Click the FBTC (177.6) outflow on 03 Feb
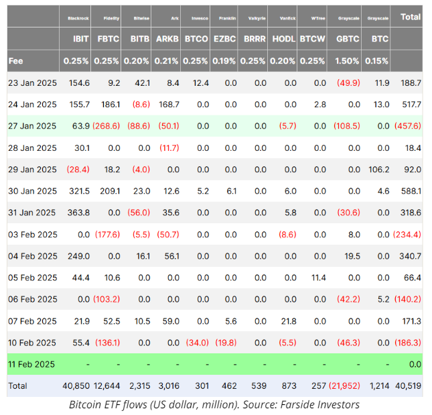 [107, 235]
